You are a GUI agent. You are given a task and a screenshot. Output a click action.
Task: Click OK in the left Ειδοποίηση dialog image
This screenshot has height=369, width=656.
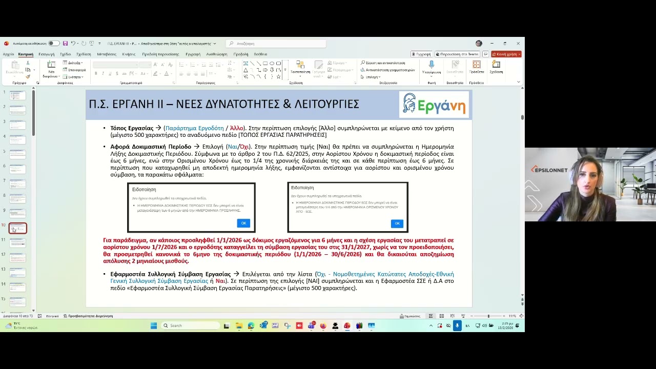243,223
